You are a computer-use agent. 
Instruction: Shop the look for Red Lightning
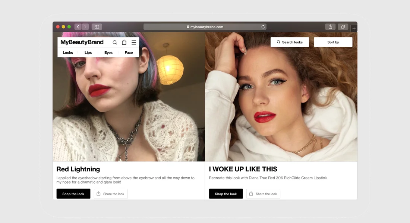click(x=73, y=194)
